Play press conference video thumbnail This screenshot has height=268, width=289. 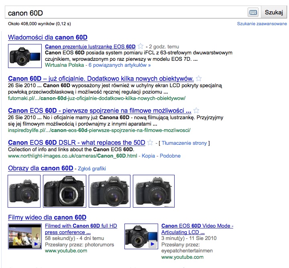click(25, 236)
